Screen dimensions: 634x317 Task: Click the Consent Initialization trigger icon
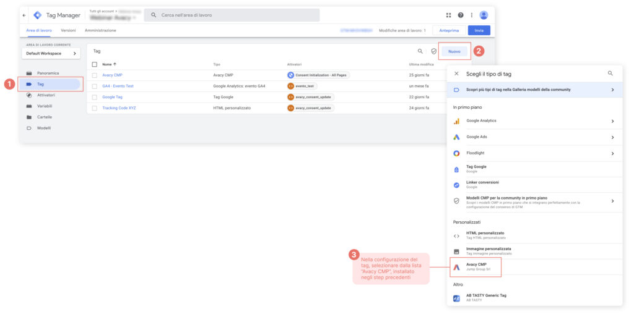click(291, 75)
